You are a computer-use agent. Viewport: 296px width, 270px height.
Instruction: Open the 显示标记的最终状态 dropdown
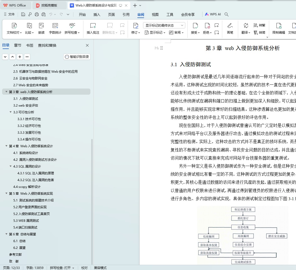164,25
